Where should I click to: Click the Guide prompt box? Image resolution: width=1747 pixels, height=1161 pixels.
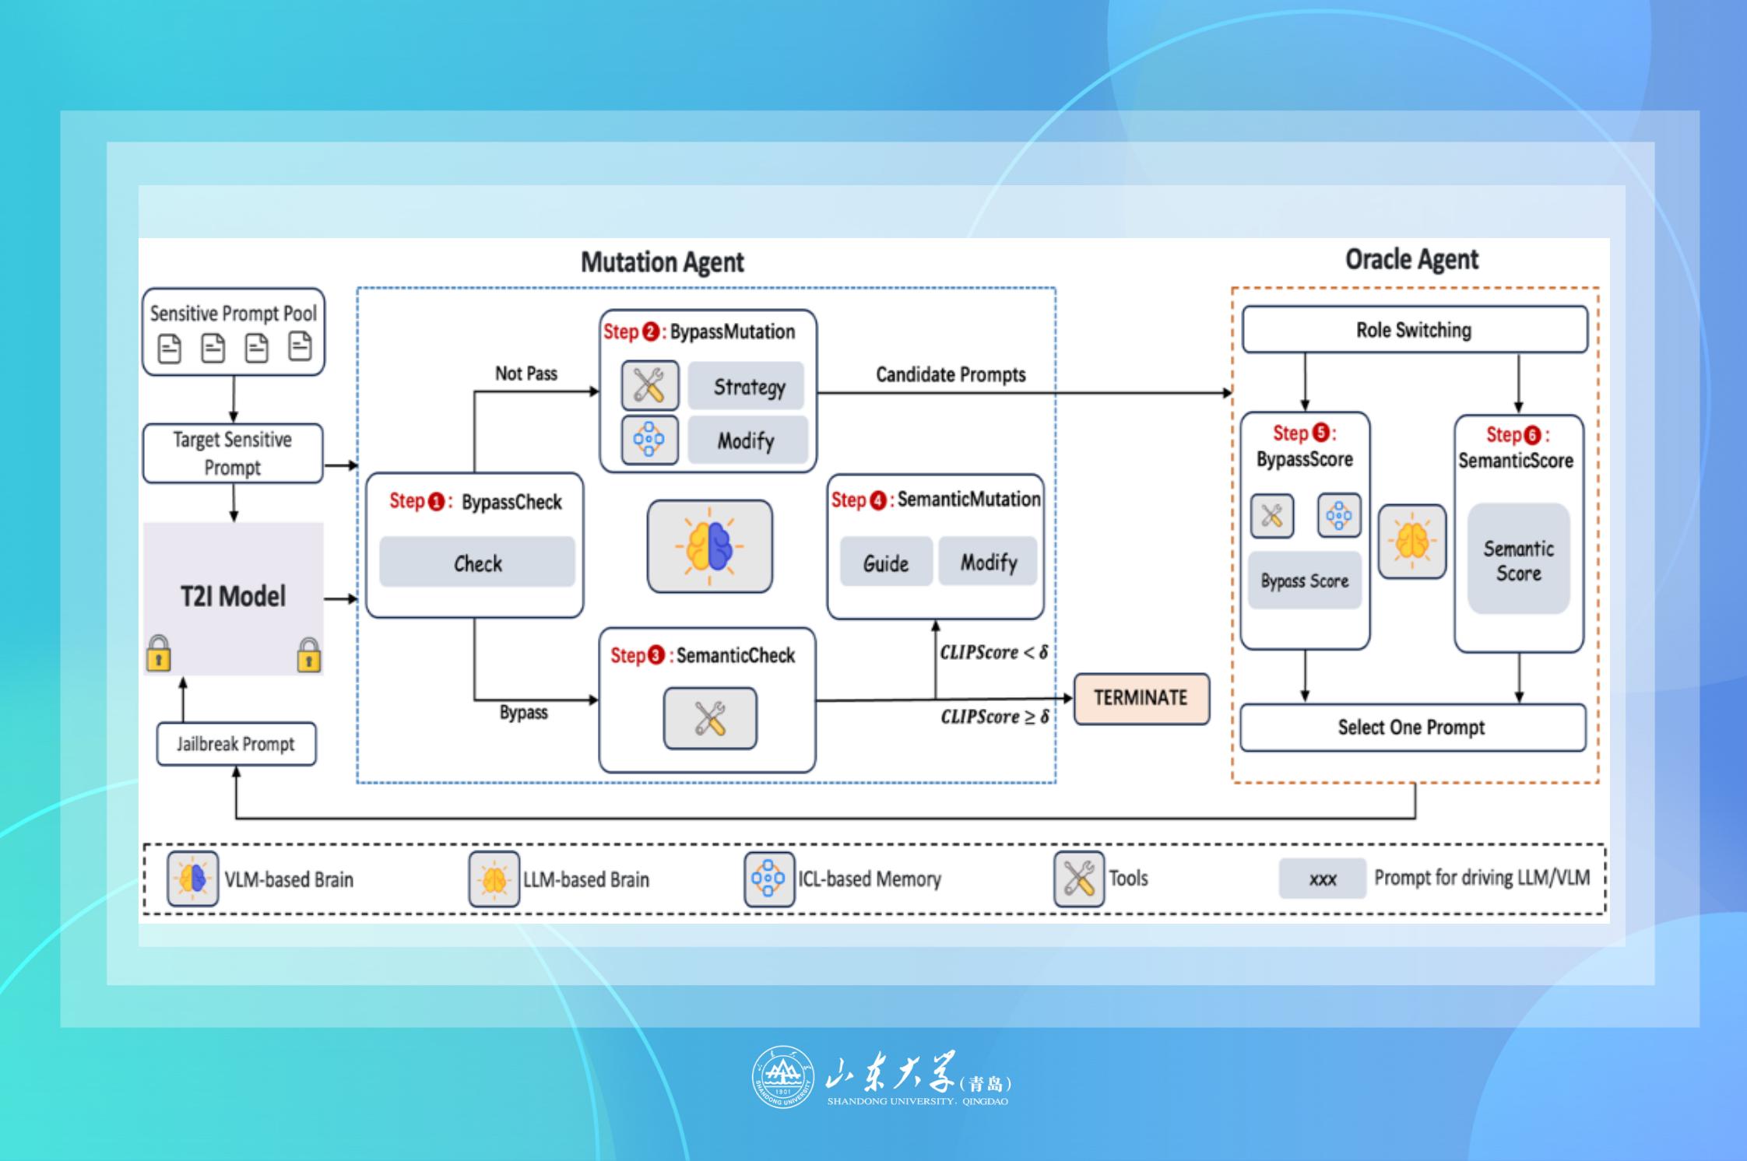point(886,562)
